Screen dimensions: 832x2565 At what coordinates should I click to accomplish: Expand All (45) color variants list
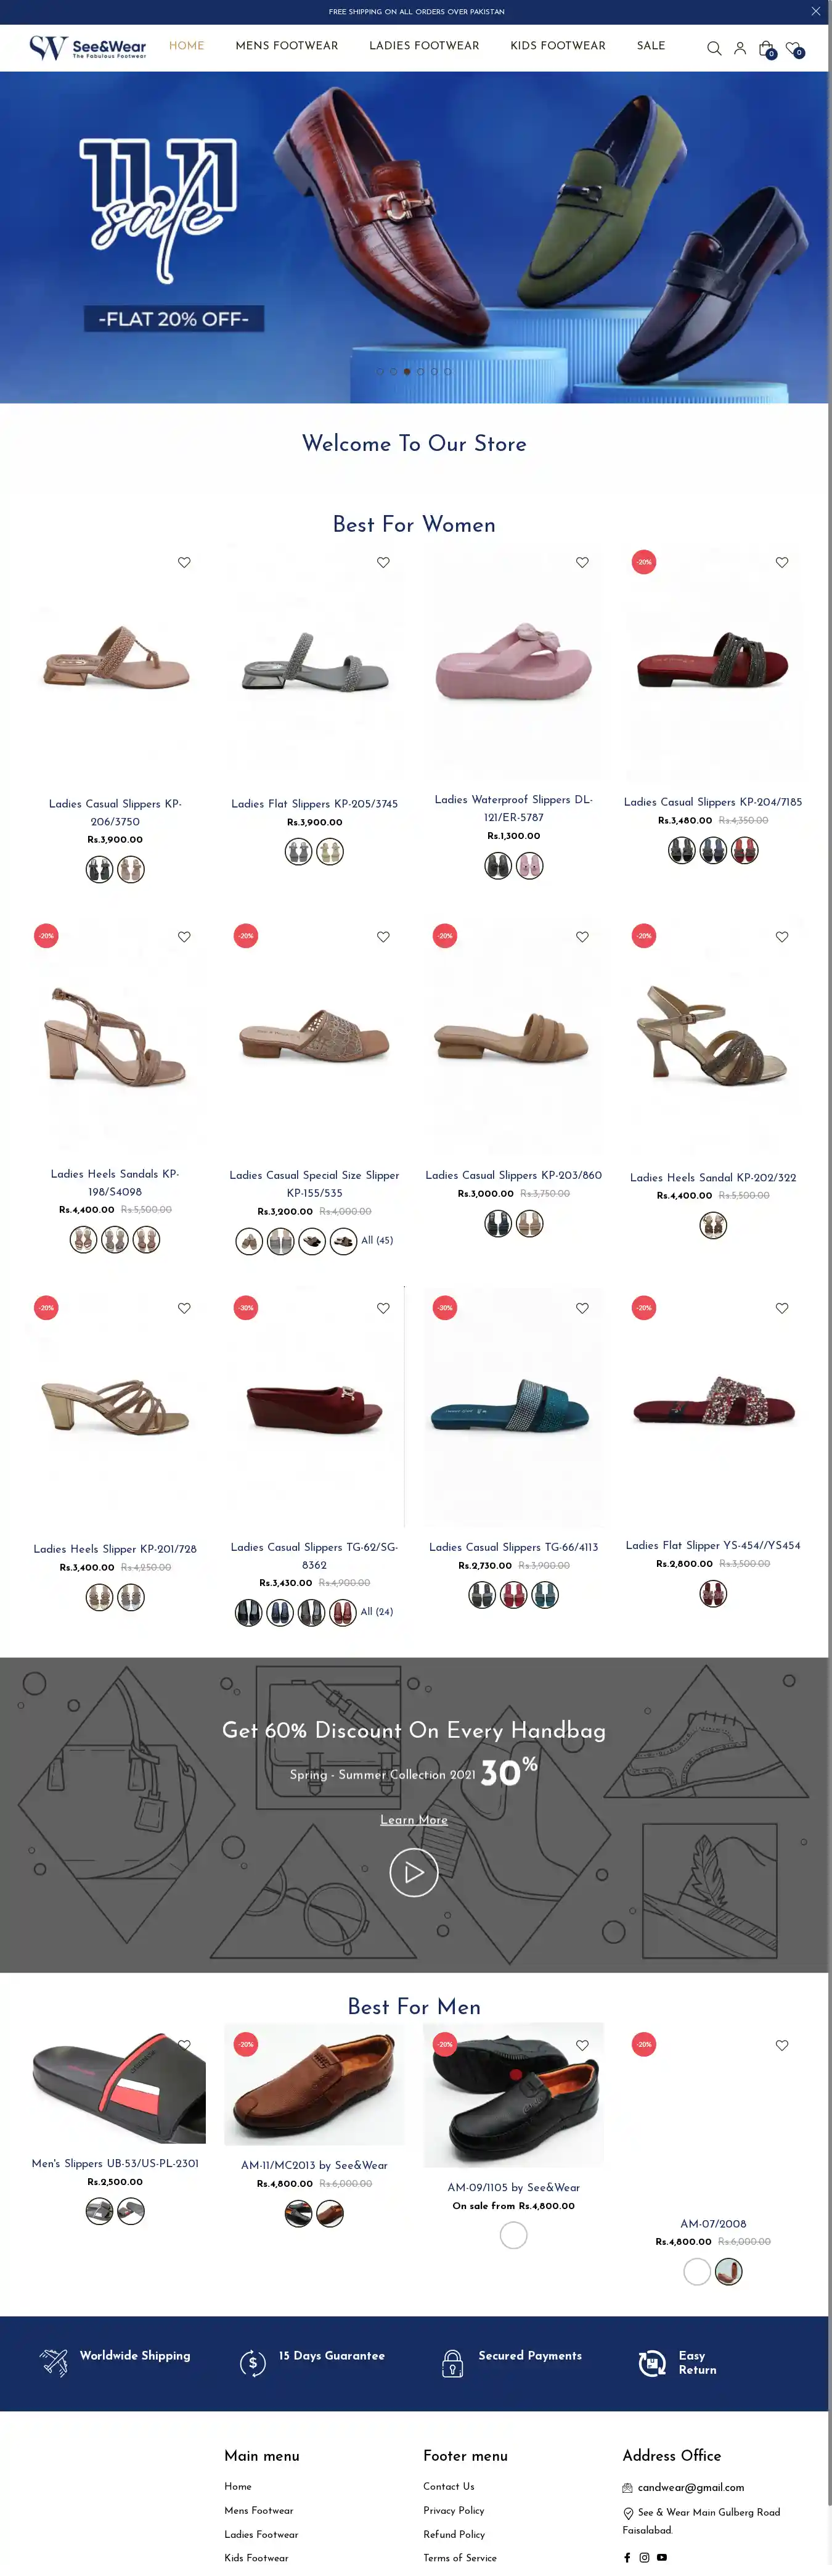377,1241
